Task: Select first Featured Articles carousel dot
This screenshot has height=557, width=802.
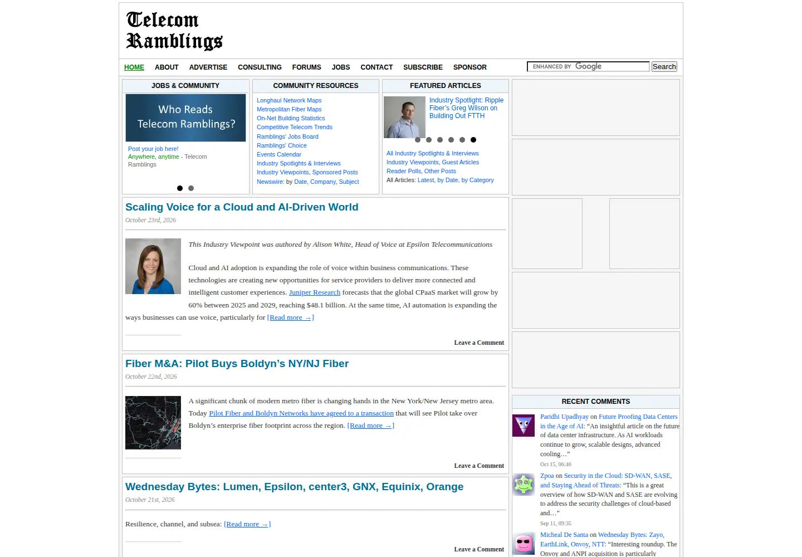Action: coord(418,140)
